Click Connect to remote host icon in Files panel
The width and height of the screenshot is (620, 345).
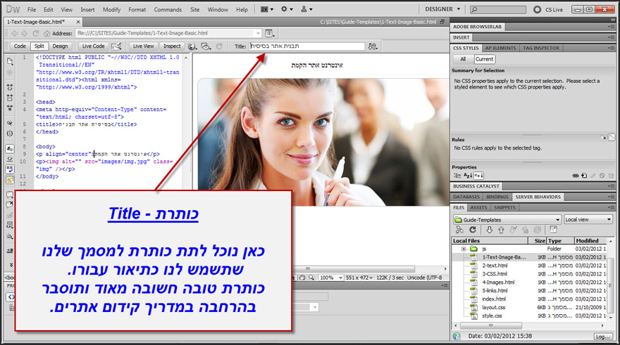459,230
